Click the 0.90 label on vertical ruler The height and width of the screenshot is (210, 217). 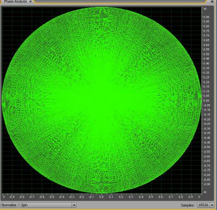point(207,17)
